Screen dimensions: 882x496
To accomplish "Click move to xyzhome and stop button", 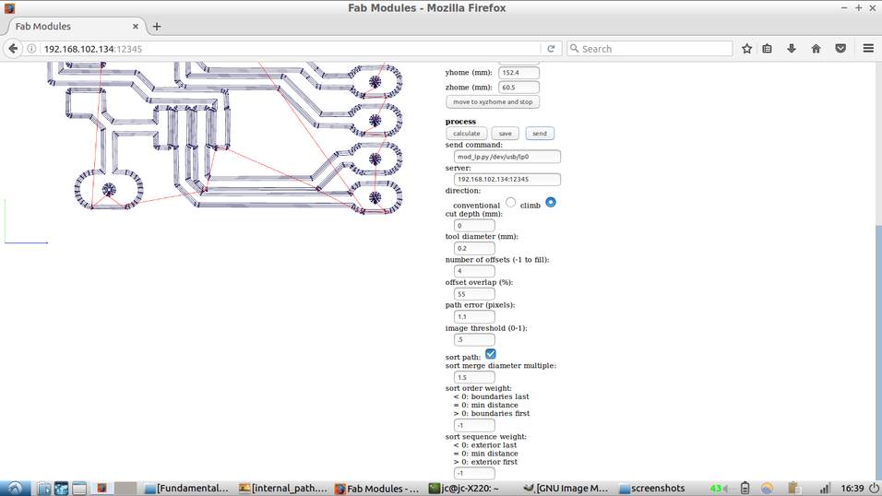I will (x=493, y=101).
